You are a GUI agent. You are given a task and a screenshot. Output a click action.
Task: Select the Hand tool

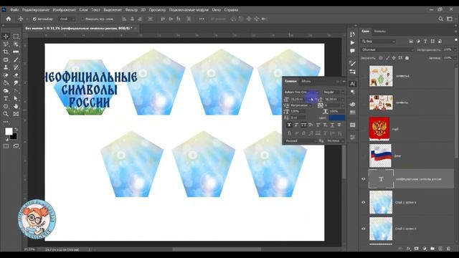coord(16,106)
